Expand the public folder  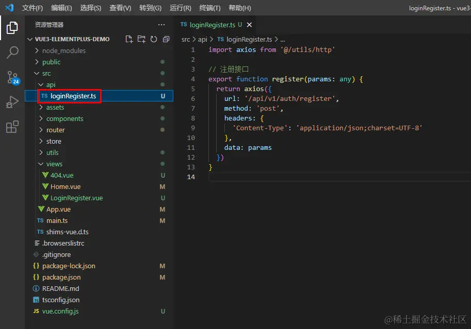click(99, 62)
